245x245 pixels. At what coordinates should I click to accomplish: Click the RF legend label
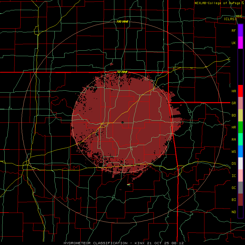(x=234, y=30)
